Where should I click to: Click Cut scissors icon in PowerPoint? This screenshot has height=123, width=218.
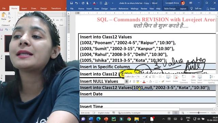tap(9, 13)
